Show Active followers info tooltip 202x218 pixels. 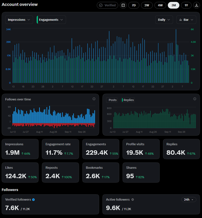click(x=133, y=200)
